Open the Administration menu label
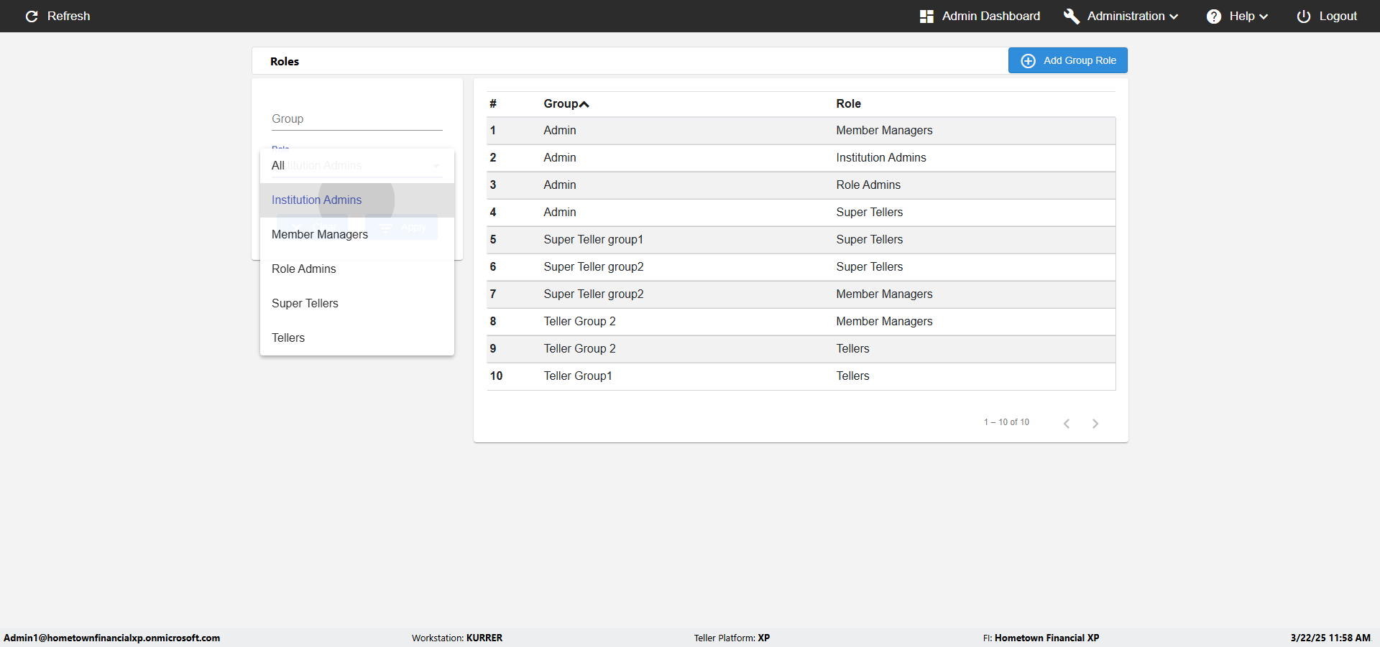The image size is (1380, 647). 1126,16
